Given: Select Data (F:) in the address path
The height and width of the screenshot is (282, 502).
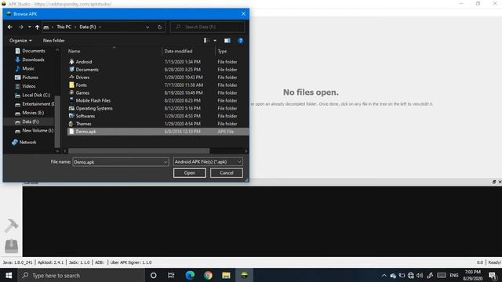Looking at the screenshot, I should [x=87, y=27].
